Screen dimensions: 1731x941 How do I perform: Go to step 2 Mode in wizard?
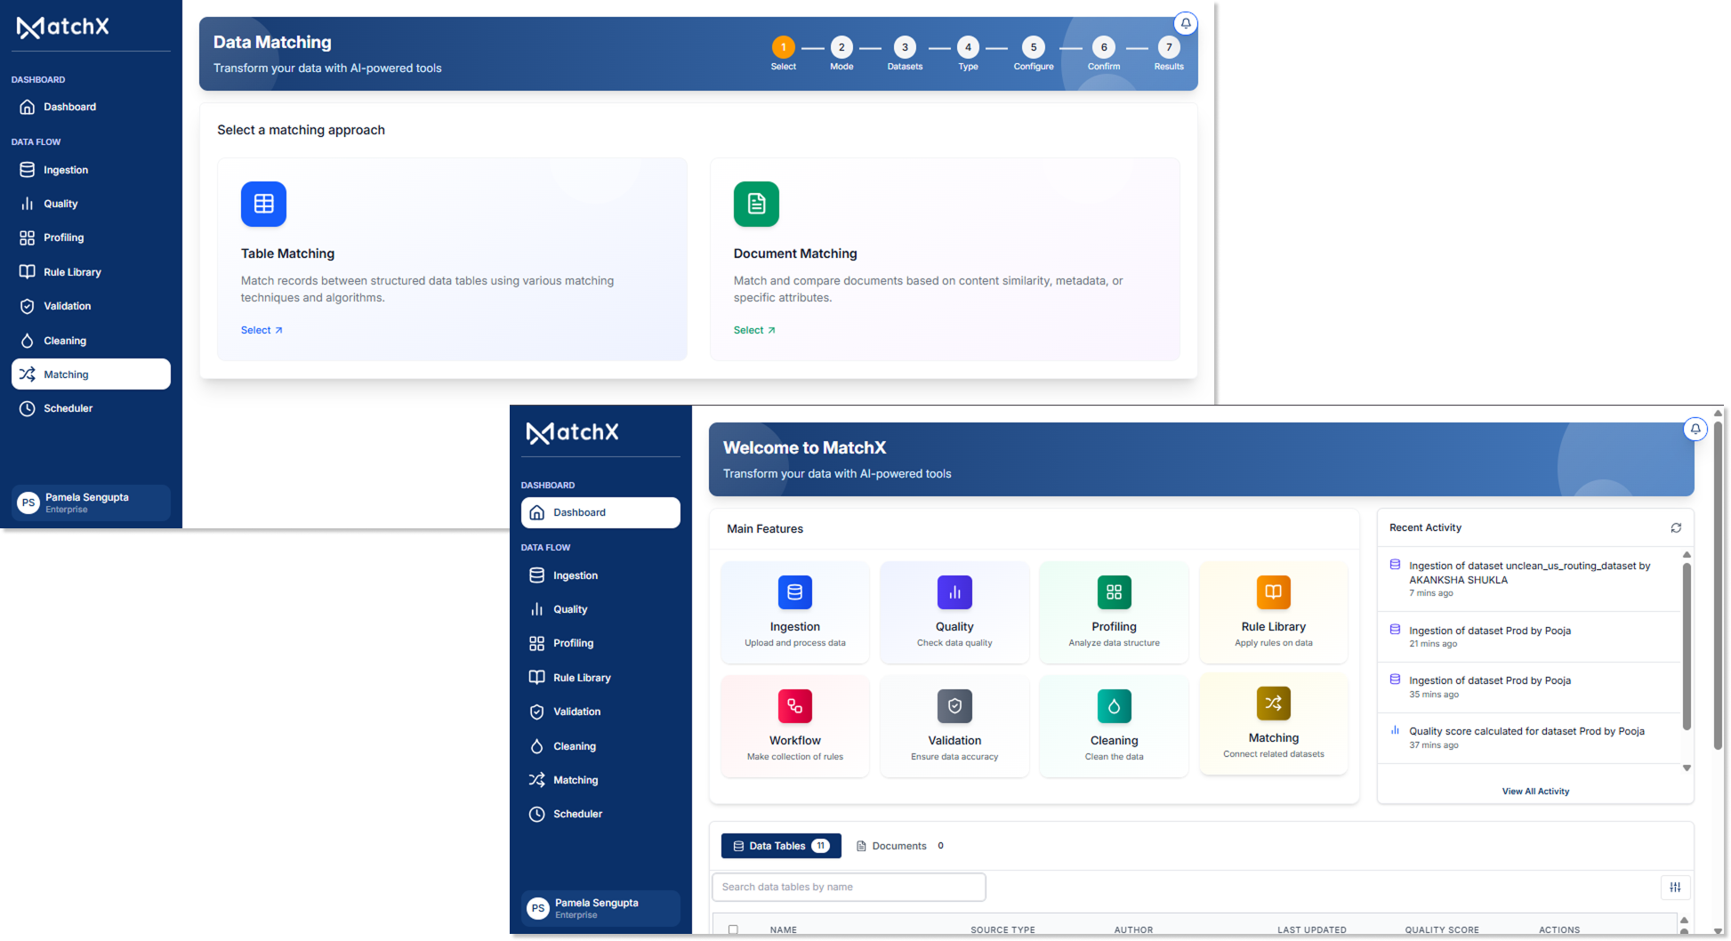[841, 47]
